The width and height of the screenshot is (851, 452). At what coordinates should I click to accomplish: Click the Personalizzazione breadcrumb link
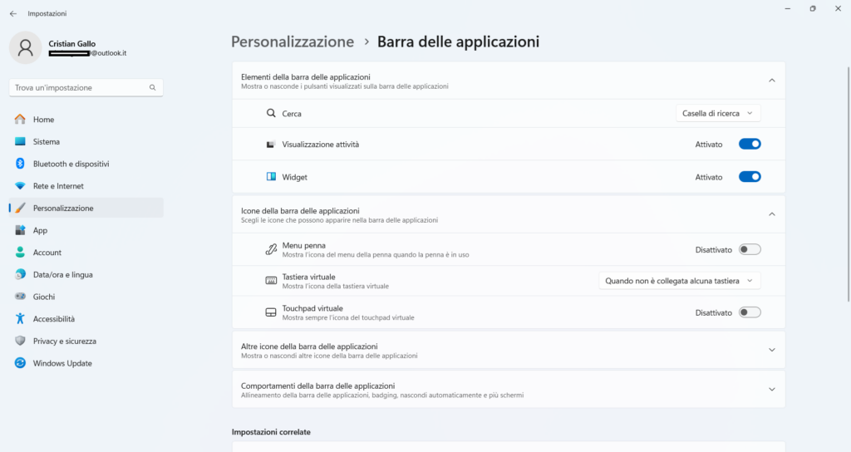point(293,42)
